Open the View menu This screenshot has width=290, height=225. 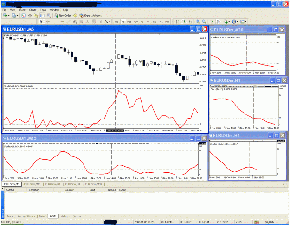tap(13, 10)
